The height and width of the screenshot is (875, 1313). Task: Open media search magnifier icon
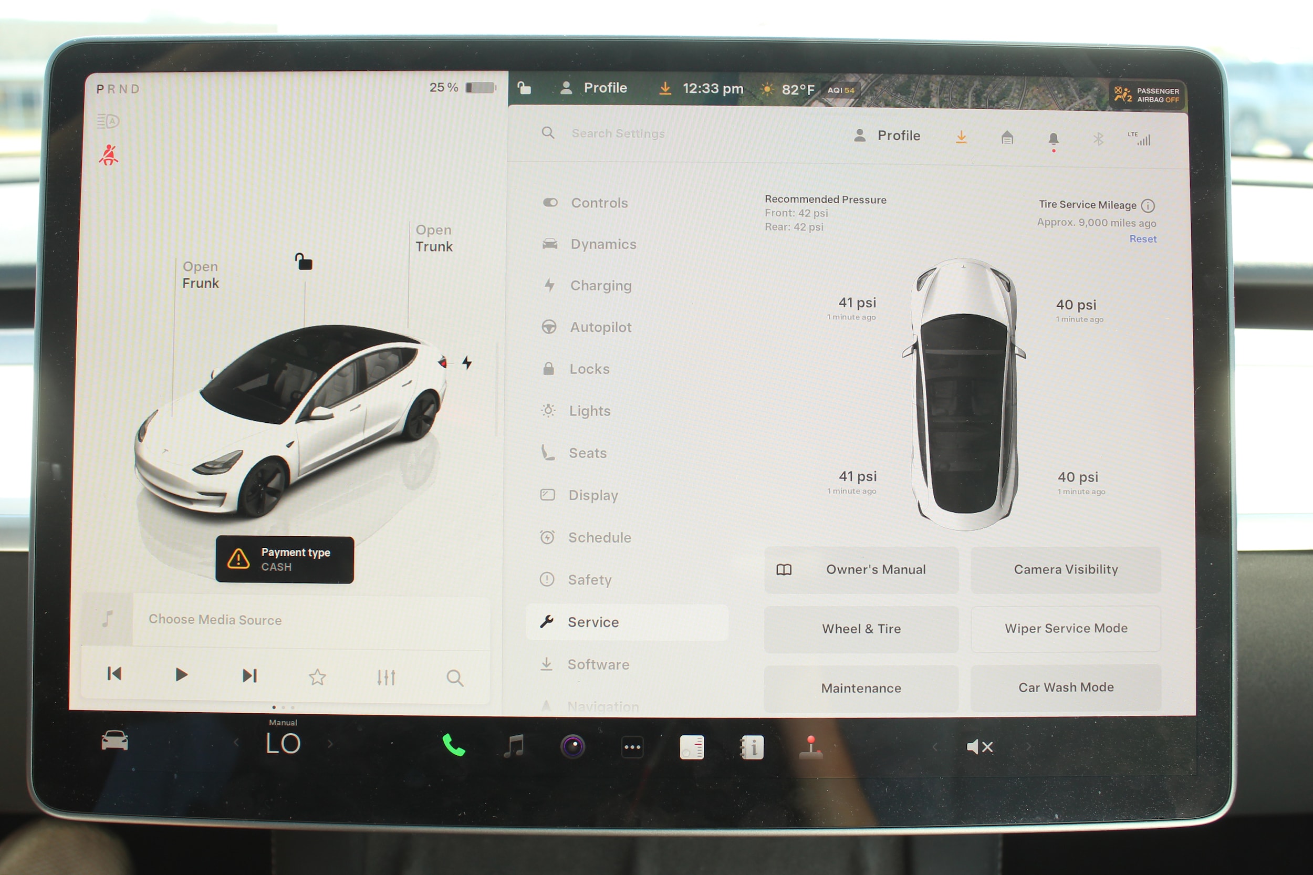[455, 678]
